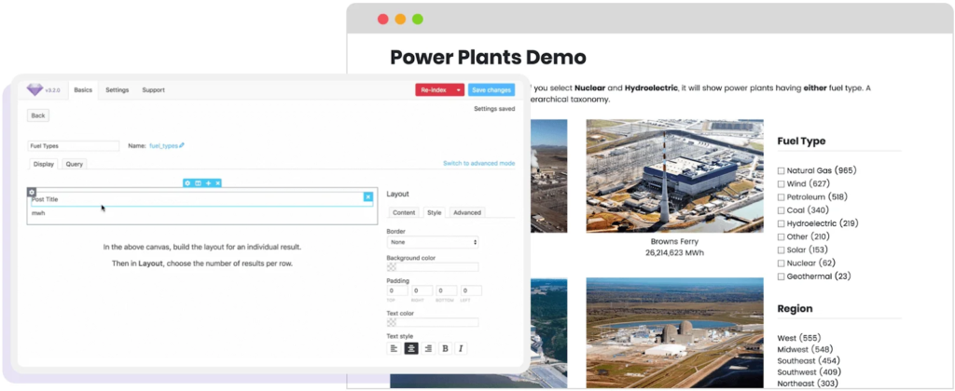955x391 pixels.
Task: Click the Power Plants Demo heading
Action: [x=488, y=58]
